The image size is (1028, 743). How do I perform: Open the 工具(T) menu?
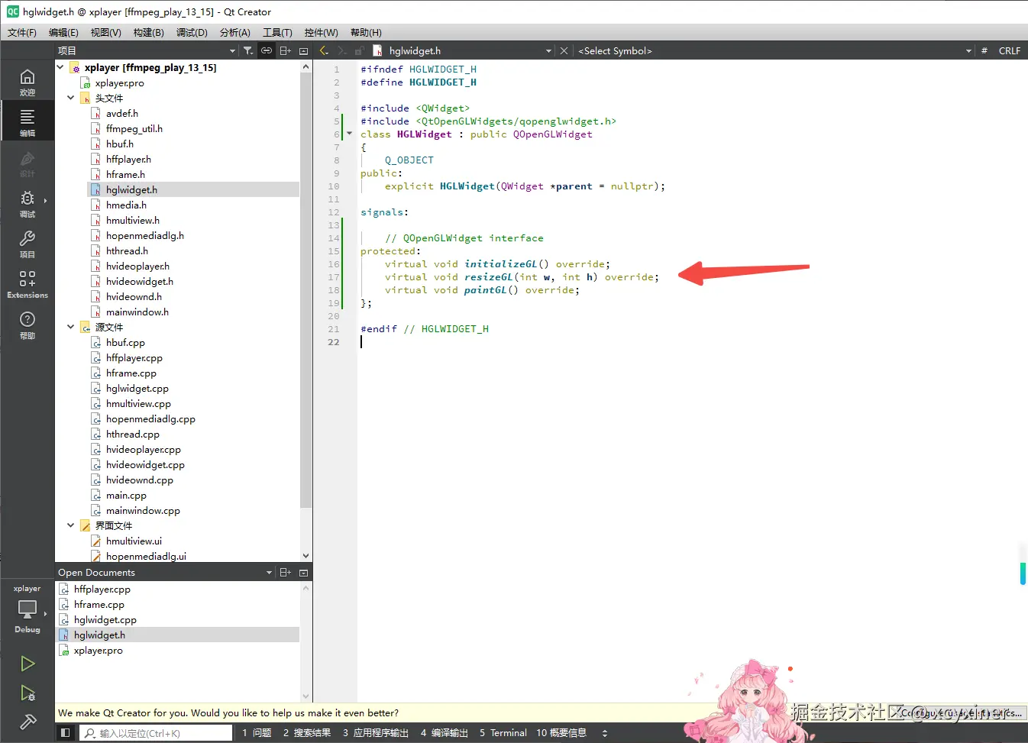click(277, 32)
